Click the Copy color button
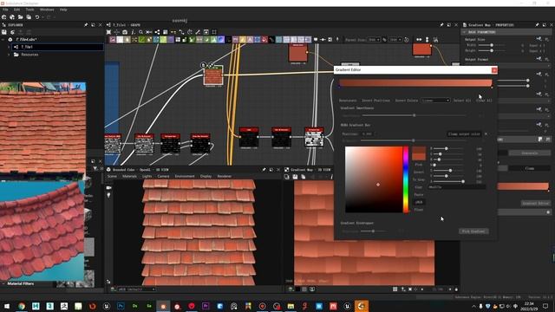The image size is (555, 312). point(419,187)
